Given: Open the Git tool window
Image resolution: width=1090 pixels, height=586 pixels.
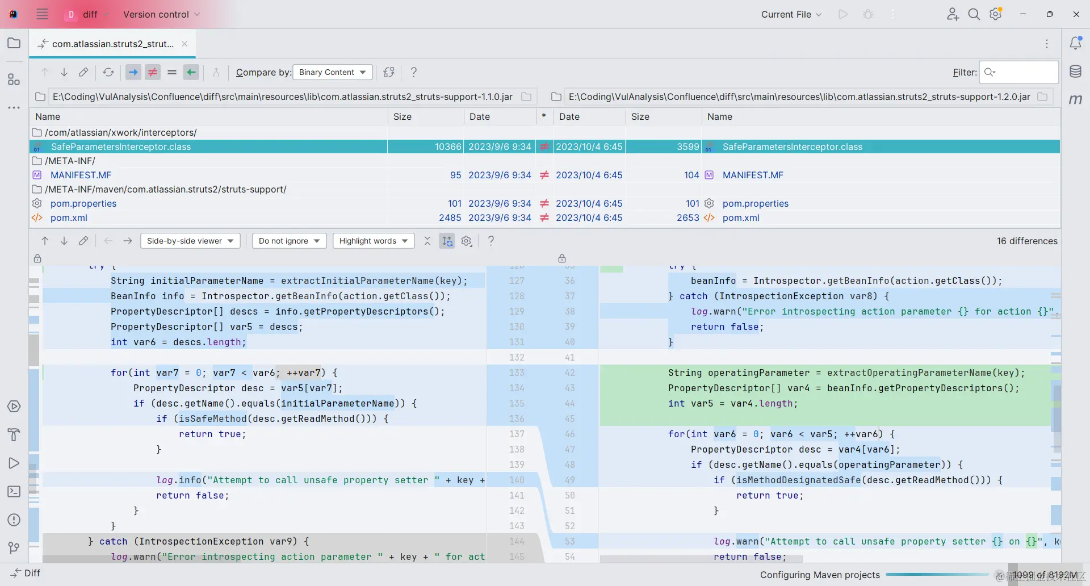Looking at the screenshot, I should click(14, 548).
